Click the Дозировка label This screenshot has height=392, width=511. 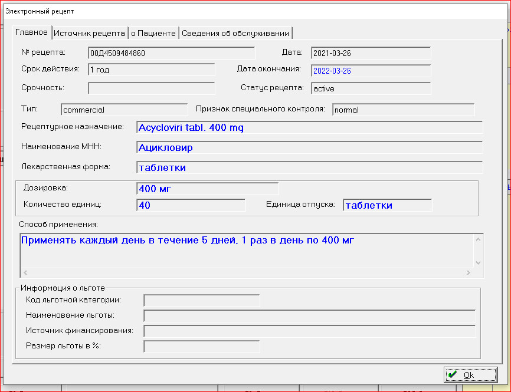click(45, 188)
